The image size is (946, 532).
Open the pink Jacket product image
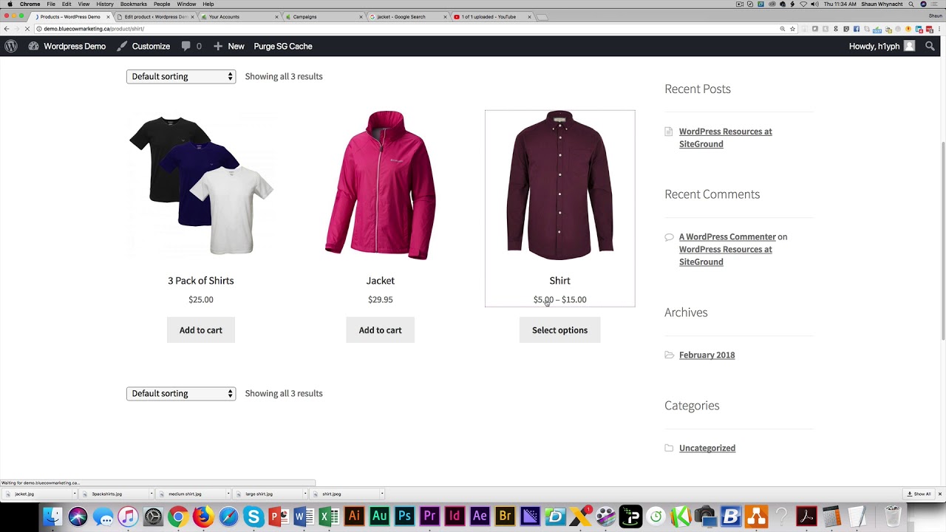tap(381, 185)
